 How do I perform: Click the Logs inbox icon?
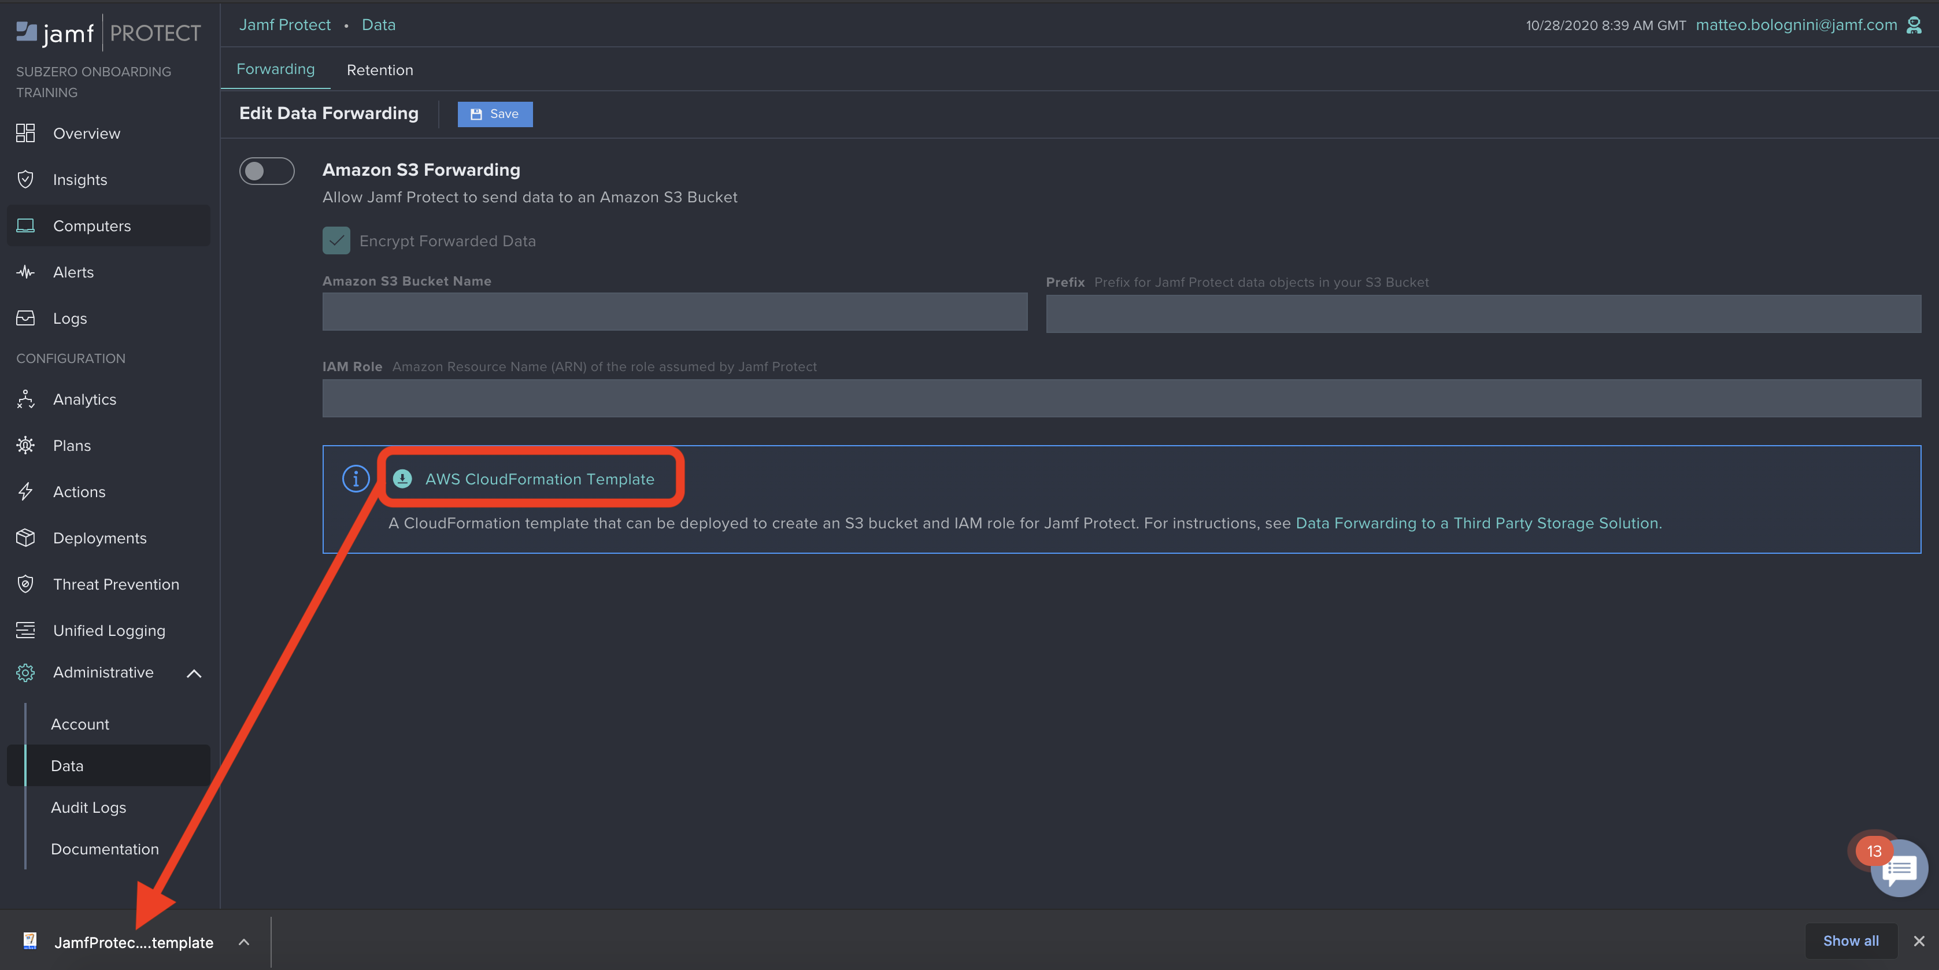coord(25,319)
